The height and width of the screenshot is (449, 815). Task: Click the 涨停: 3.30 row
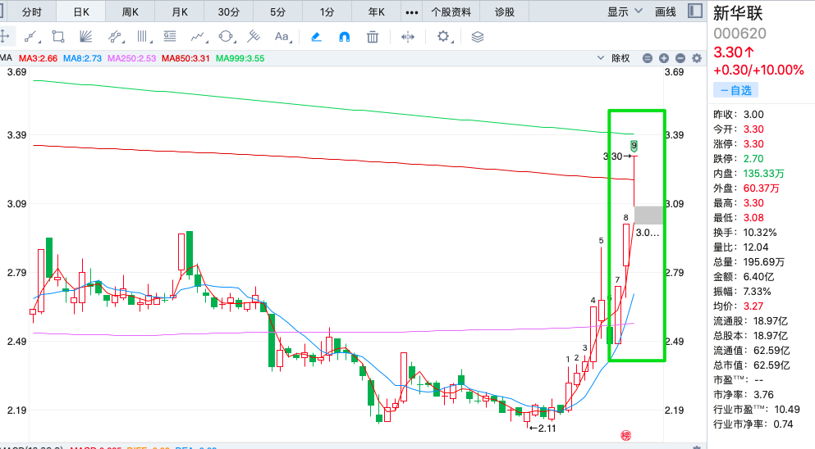coord(738,143)
